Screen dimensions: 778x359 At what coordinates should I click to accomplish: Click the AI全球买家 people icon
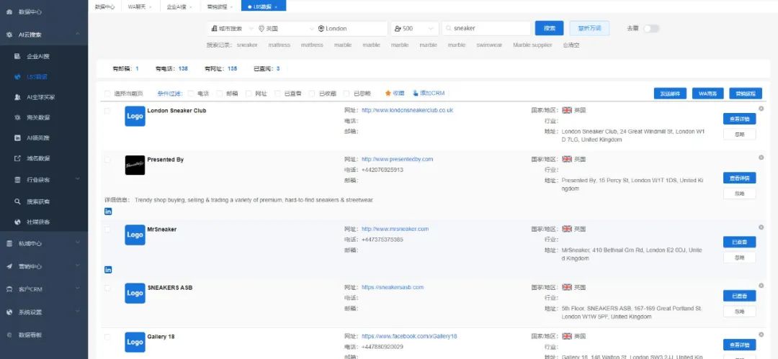pos(18,97)
